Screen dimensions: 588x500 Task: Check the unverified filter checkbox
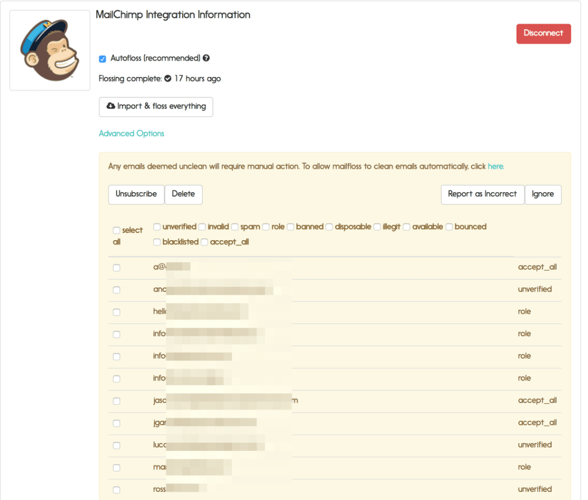(157, 227)
